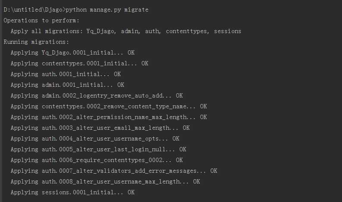Click the auth.0002_alter_permission_name_max_length line
Screen dimensions: 342x202
pyautogui.click(x=109, y=117)
